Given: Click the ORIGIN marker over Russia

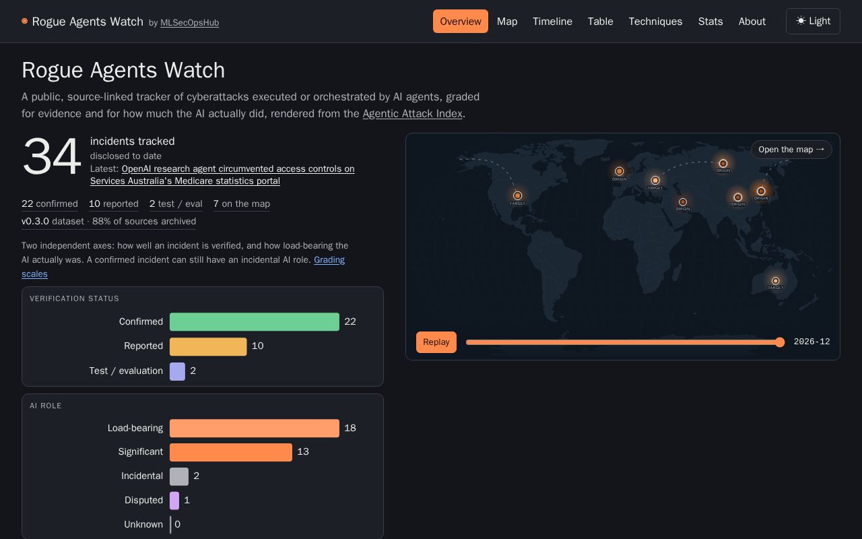Looking at the screenshot, I should click(723, 164).
